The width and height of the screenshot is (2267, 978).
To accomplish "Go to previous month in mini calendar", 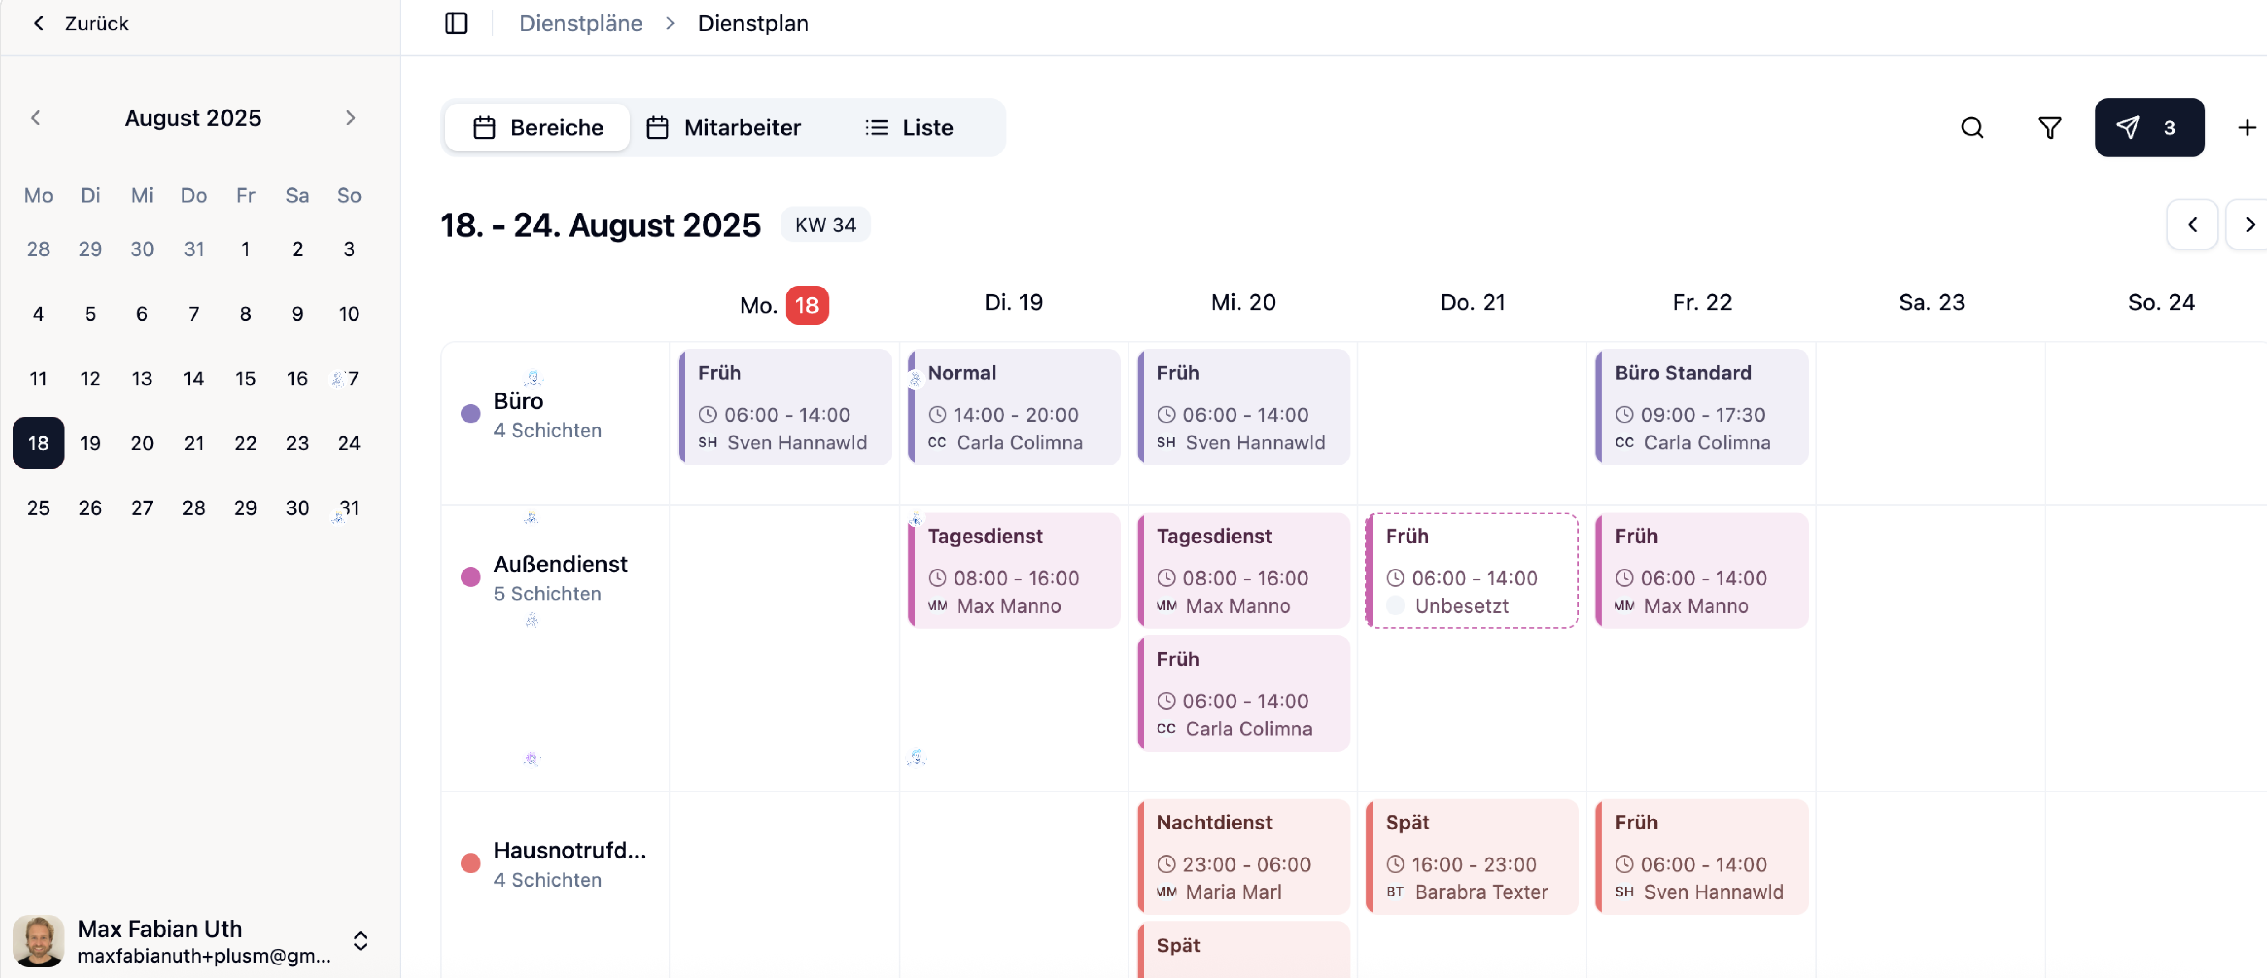I will coord(36,118).
